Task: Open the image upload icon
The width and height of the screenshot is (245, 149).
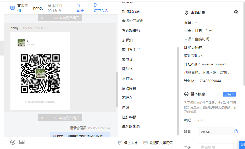Action: click(22, 142)
